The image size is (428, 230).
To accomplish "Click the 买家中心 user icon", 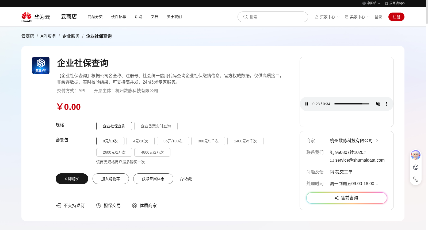I will 317,17.
